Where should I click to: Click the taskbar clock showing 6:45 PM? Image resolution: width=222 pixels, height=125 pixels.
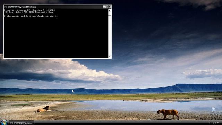[216, 123]
